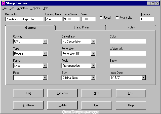Check the Used checkbox
161x114 pixels.
pyautogui.click(x=101, y=18)
